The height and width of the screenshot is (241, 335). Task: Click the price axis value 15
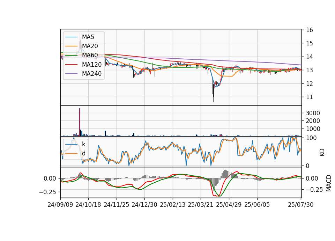tap(310, 43)
